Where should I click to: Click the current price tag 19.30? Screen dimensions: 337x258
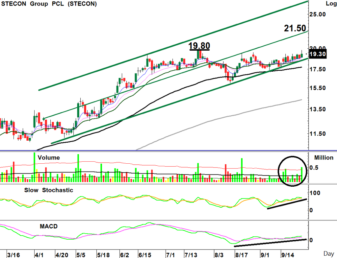(x=318, y=54)
